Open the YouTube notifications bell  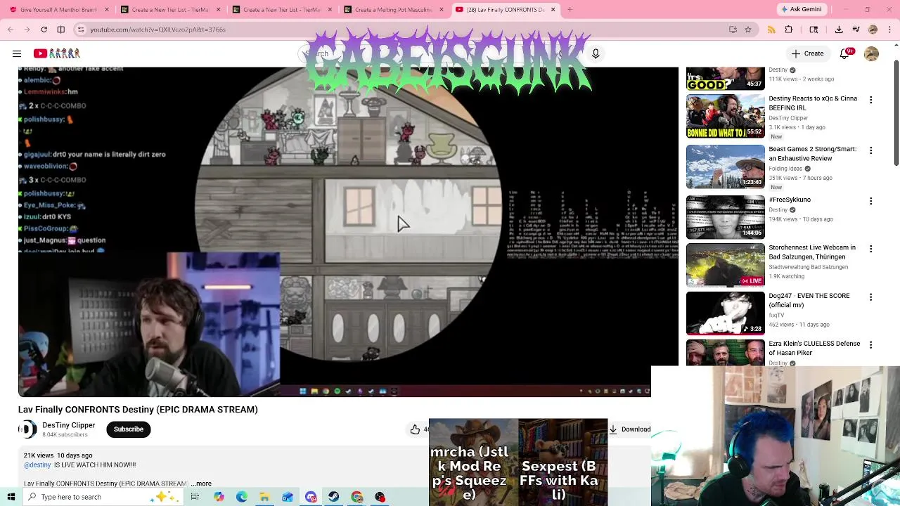click(x=848, y=53)
